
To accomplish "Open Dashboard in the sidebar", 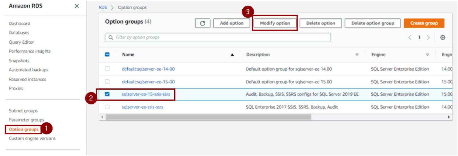I will 19,24.
